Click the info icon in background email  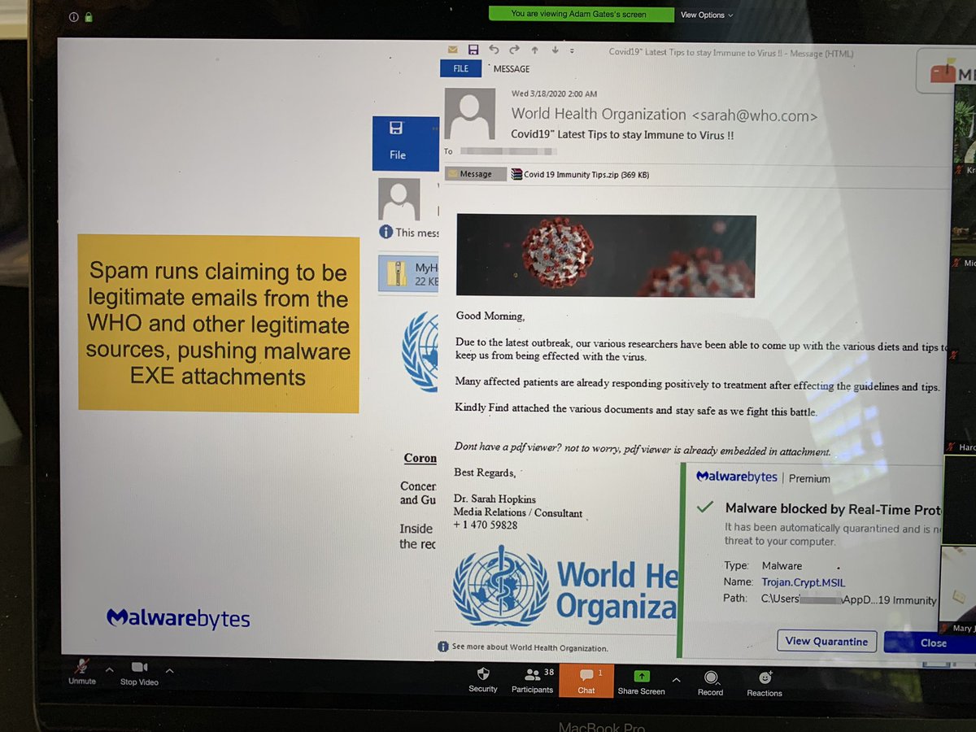click(x=386, y=233)
